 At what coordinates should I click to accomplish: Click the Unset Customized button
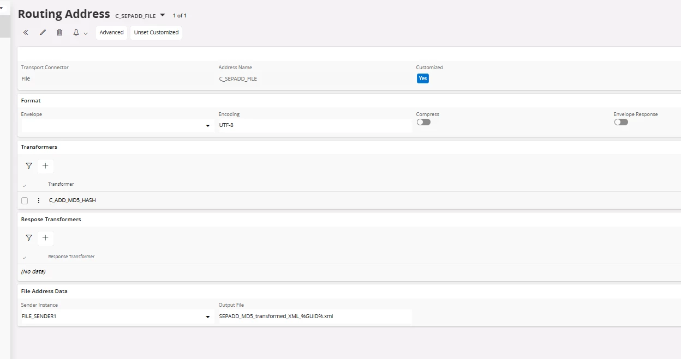pos(156,33)
